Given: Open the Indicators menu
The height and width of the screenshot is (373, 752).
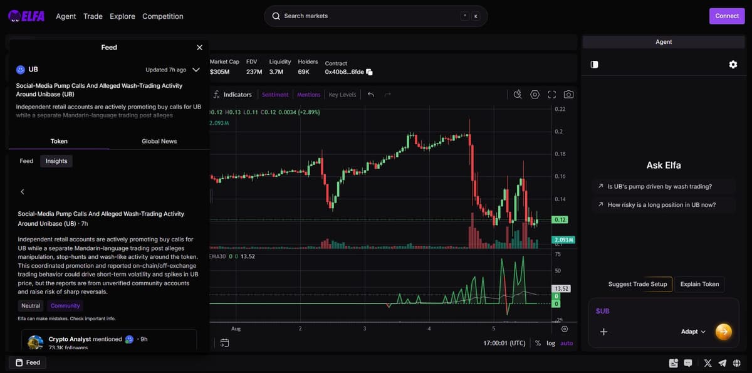Looking at the screenshot, I should tap(232, 95).
